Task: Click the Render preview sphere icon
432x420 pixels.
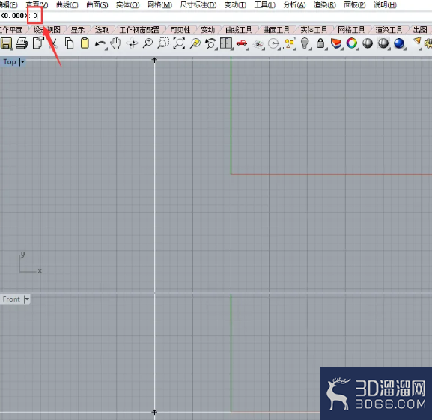Action: tap(383, 43)
